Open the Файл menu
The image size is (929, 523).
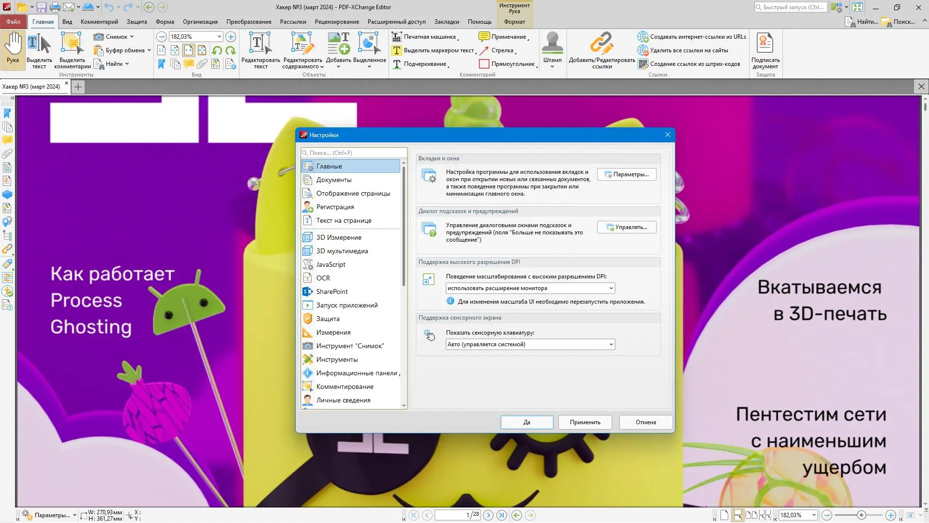(13, 22)
